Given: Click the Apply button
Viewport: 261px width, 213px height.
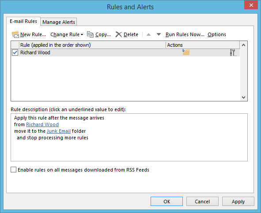Looking at the screenshot, I should click(x=238, y=202).
